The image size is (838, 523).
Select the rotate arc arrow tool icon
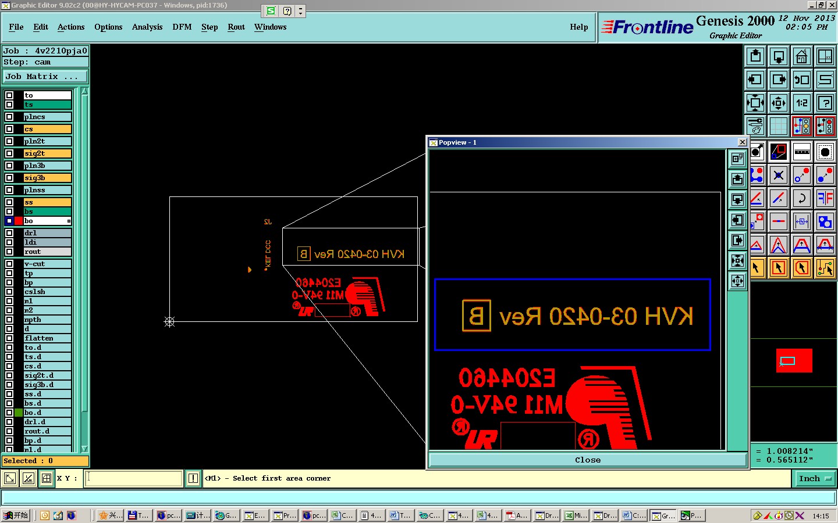tap(802, 198)
